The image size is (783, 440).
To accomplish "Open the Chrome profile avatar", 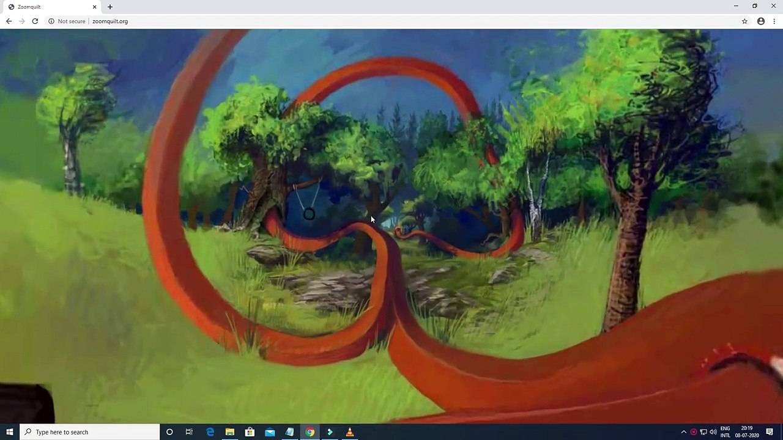I will tap(761, 21).
